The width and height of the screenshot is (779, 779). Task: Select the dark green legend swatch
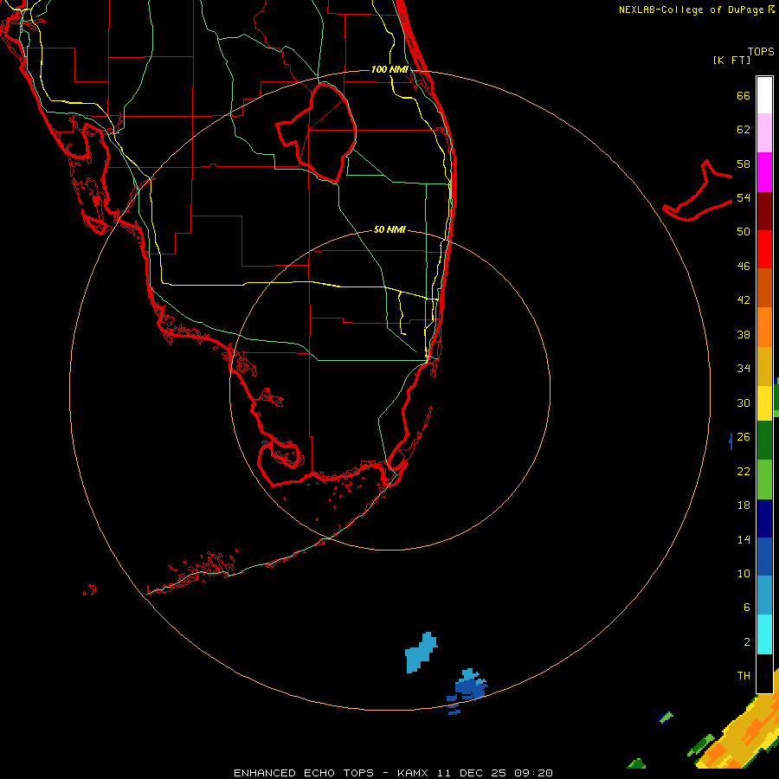764,441
